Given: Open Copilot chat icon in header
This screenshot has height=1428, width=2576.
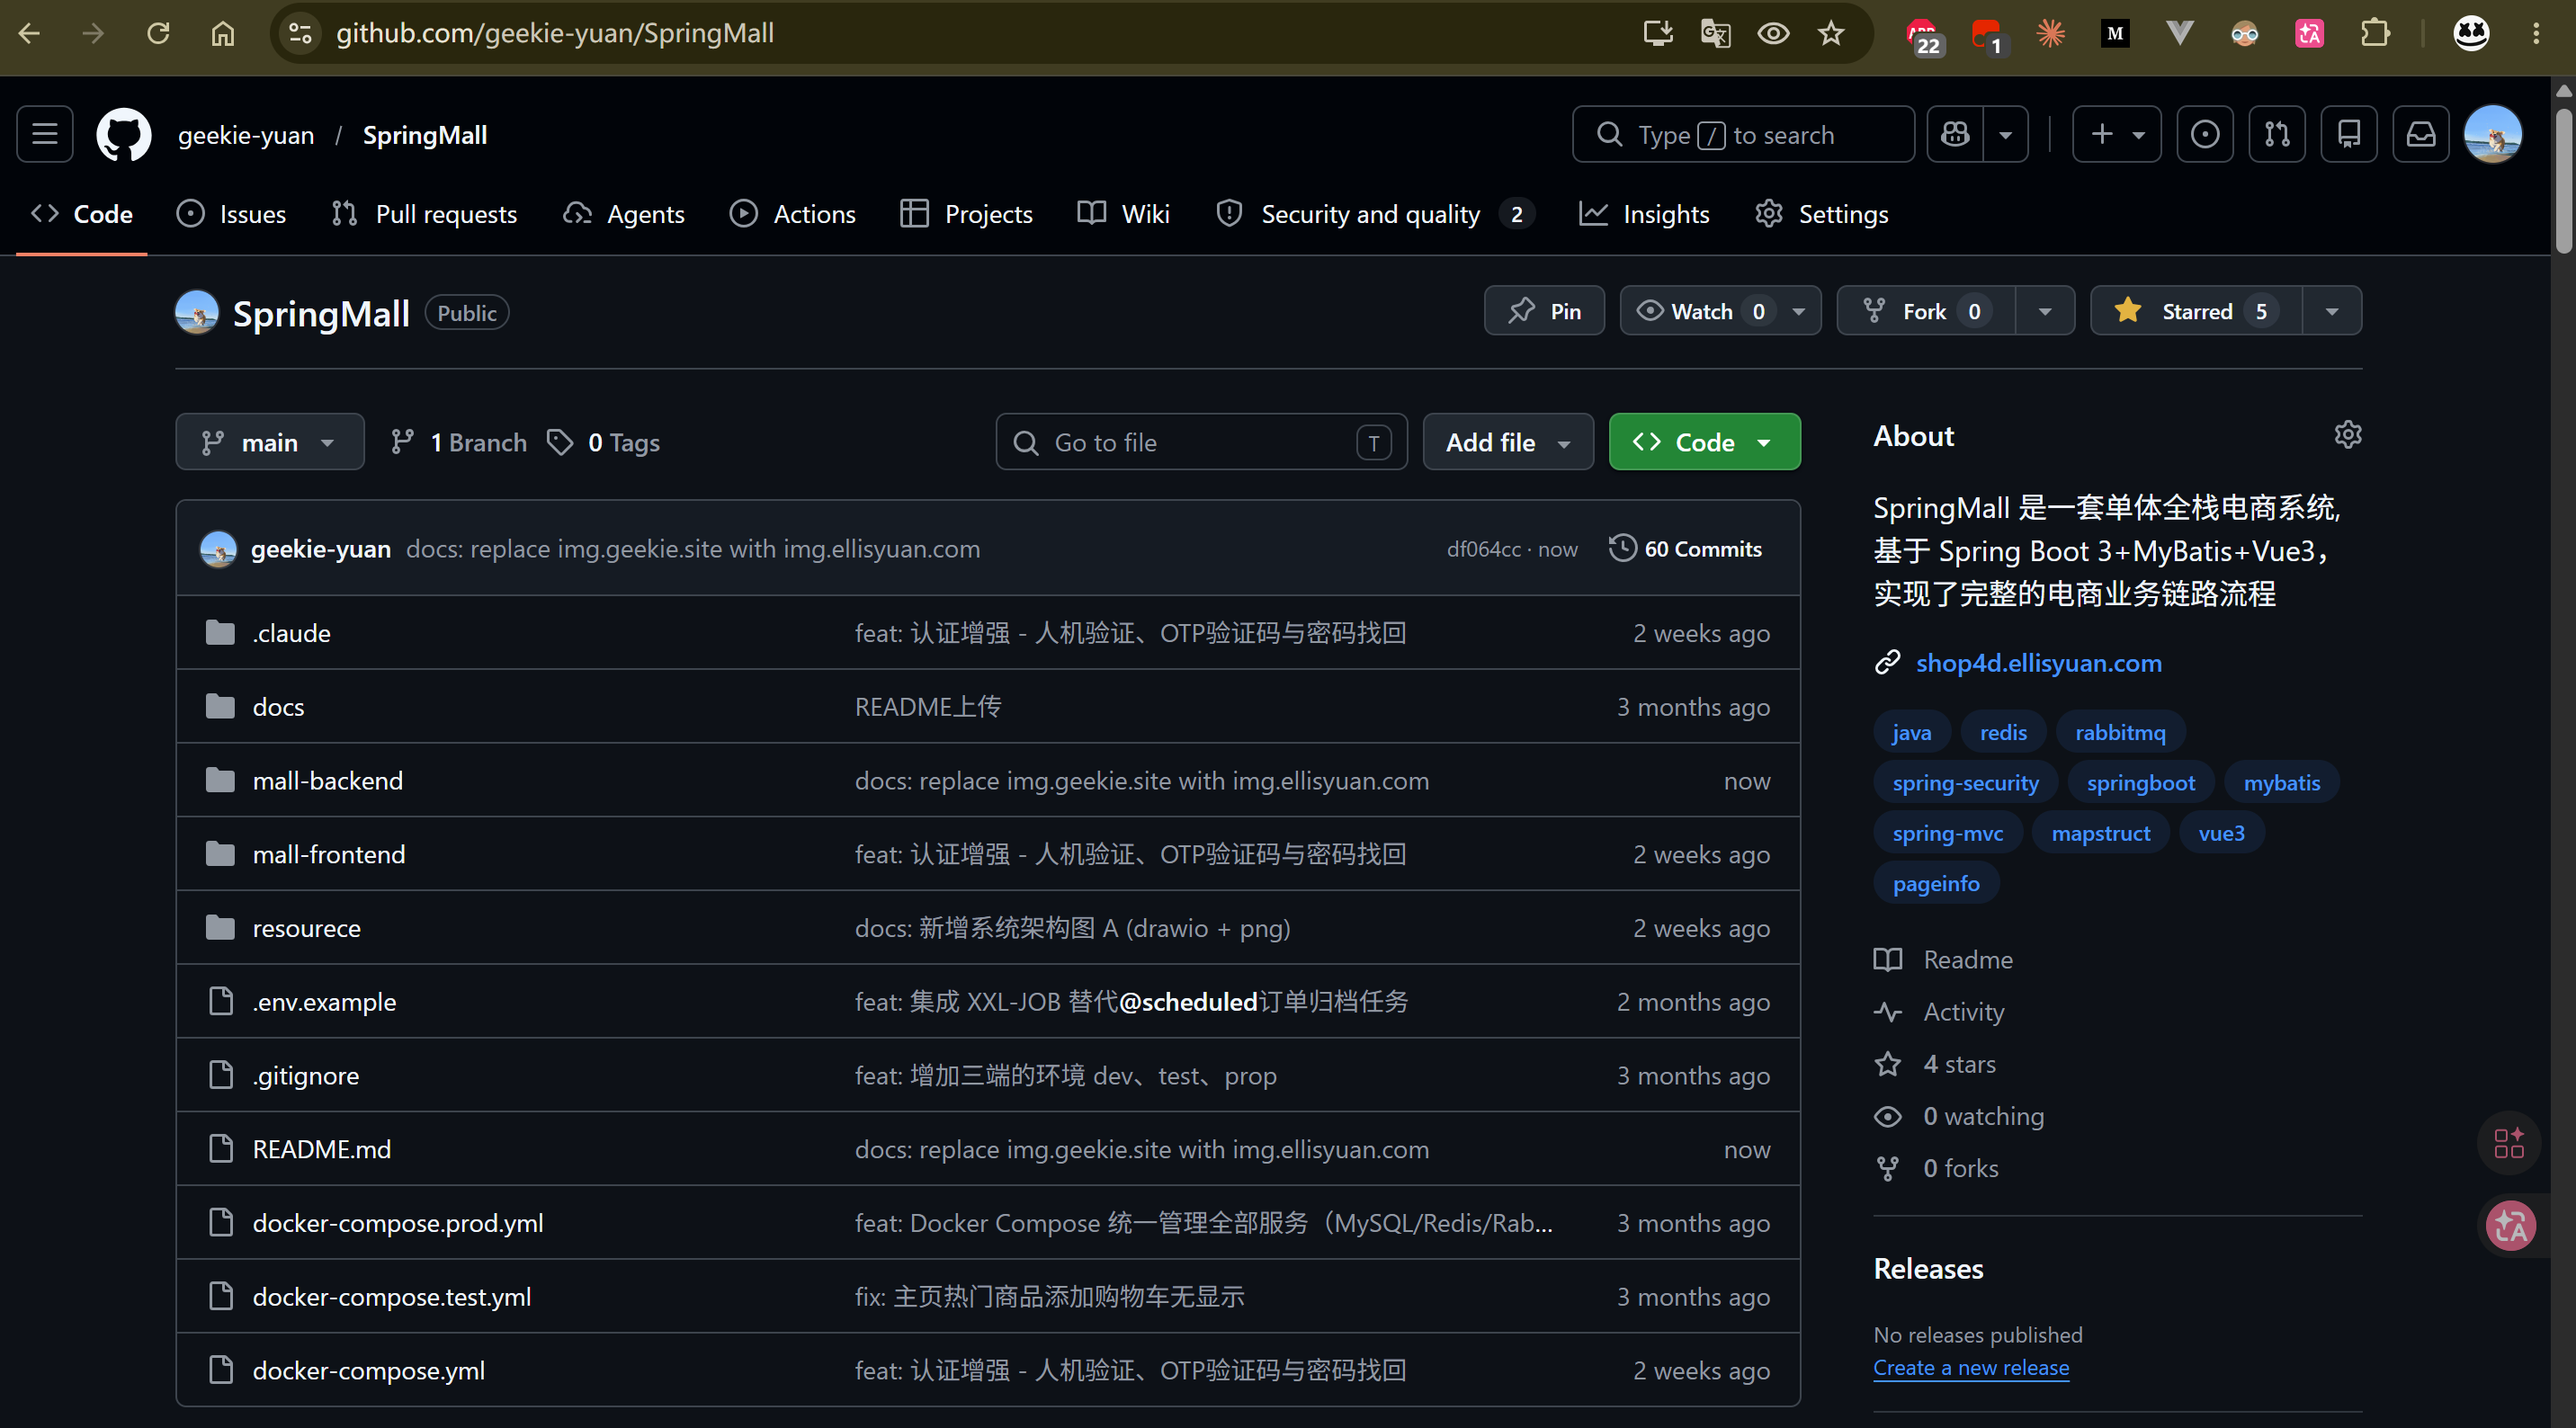Looking at the screenshot, I should point(1955,134).
